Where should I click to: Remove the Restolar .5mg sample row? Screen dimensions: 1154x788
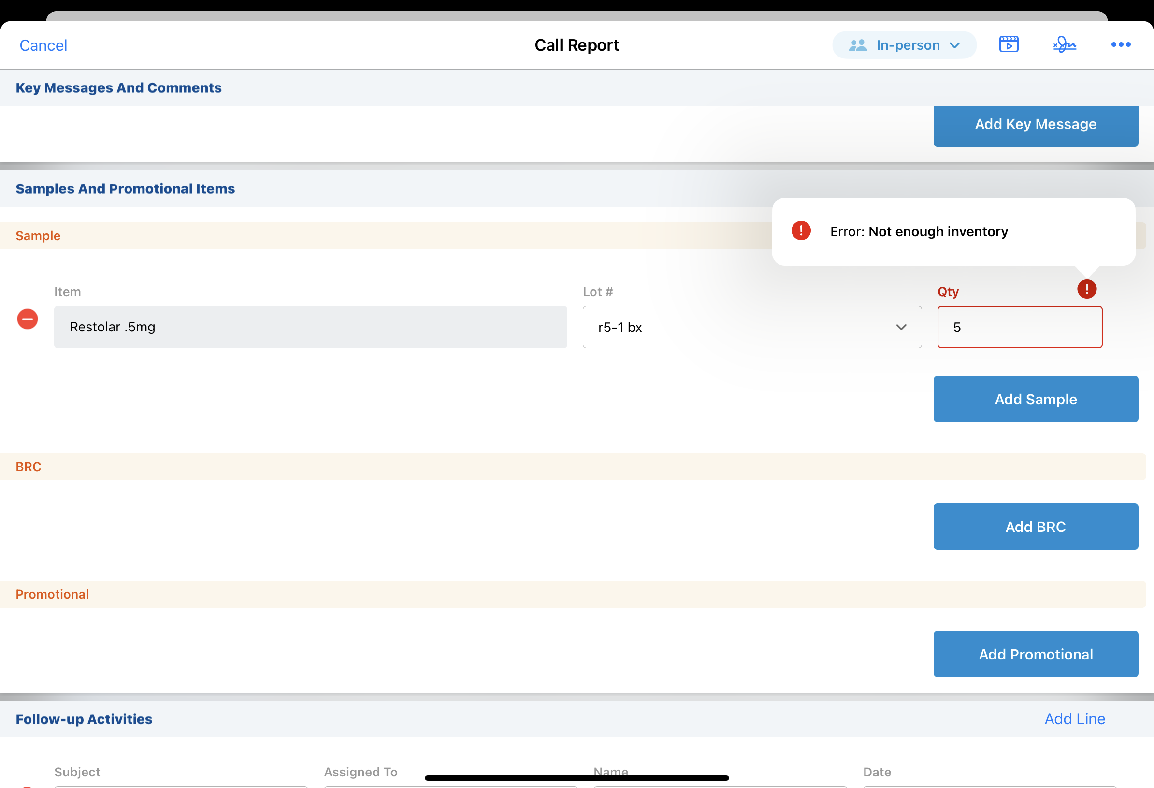(28, 319)
